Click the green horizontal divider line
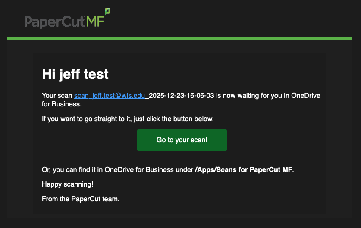The image size is (361, 228). (x=180, y=39)
